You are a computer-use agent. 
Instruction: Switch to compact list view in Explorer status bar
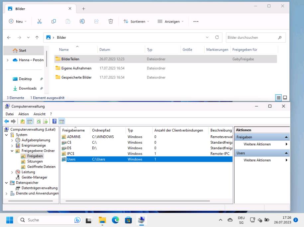click(278, 98)
